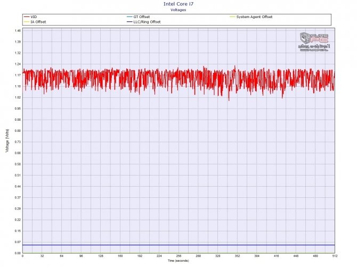The image size is (357, 267).
Task: Click the 384 x-axis tick label
Action: pyautogui.click(x=257, y=256)
